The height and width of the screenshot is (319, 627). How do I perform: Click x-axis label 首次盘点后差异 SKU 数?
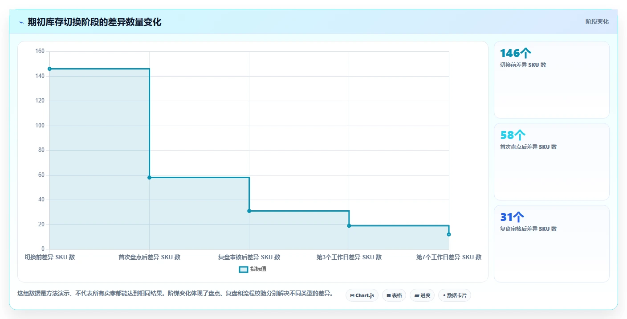(x=149, y=257)
